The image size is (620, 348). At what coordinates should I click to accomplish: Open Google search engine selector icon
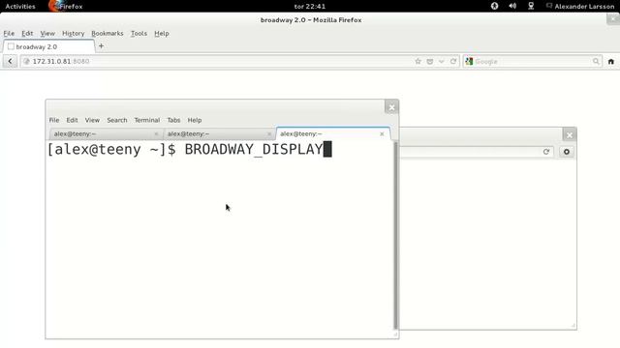point(469,61)
